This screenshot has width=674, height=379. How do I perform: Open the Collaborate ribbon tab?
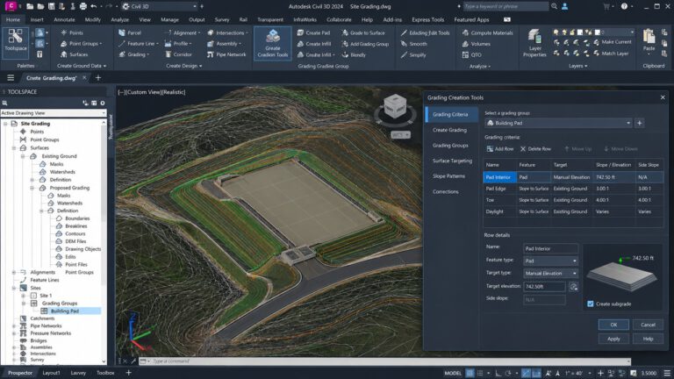click(339, 20)
